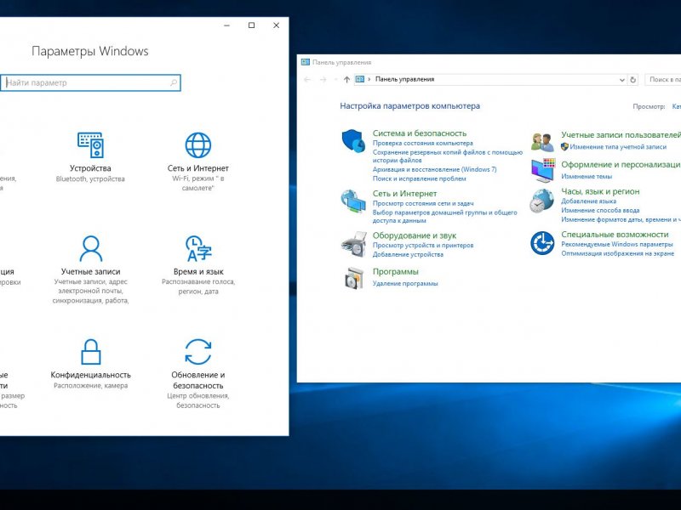The width and height of the screenshot is (681, 510).
Task: Open the Программы category link
Action: [x=395, y=272]
